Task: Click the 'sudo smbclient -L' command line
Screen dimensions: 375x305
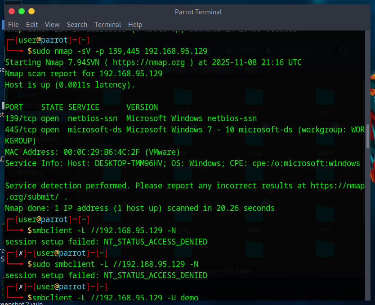Action: pyautogui.click(x=113, y=264)
